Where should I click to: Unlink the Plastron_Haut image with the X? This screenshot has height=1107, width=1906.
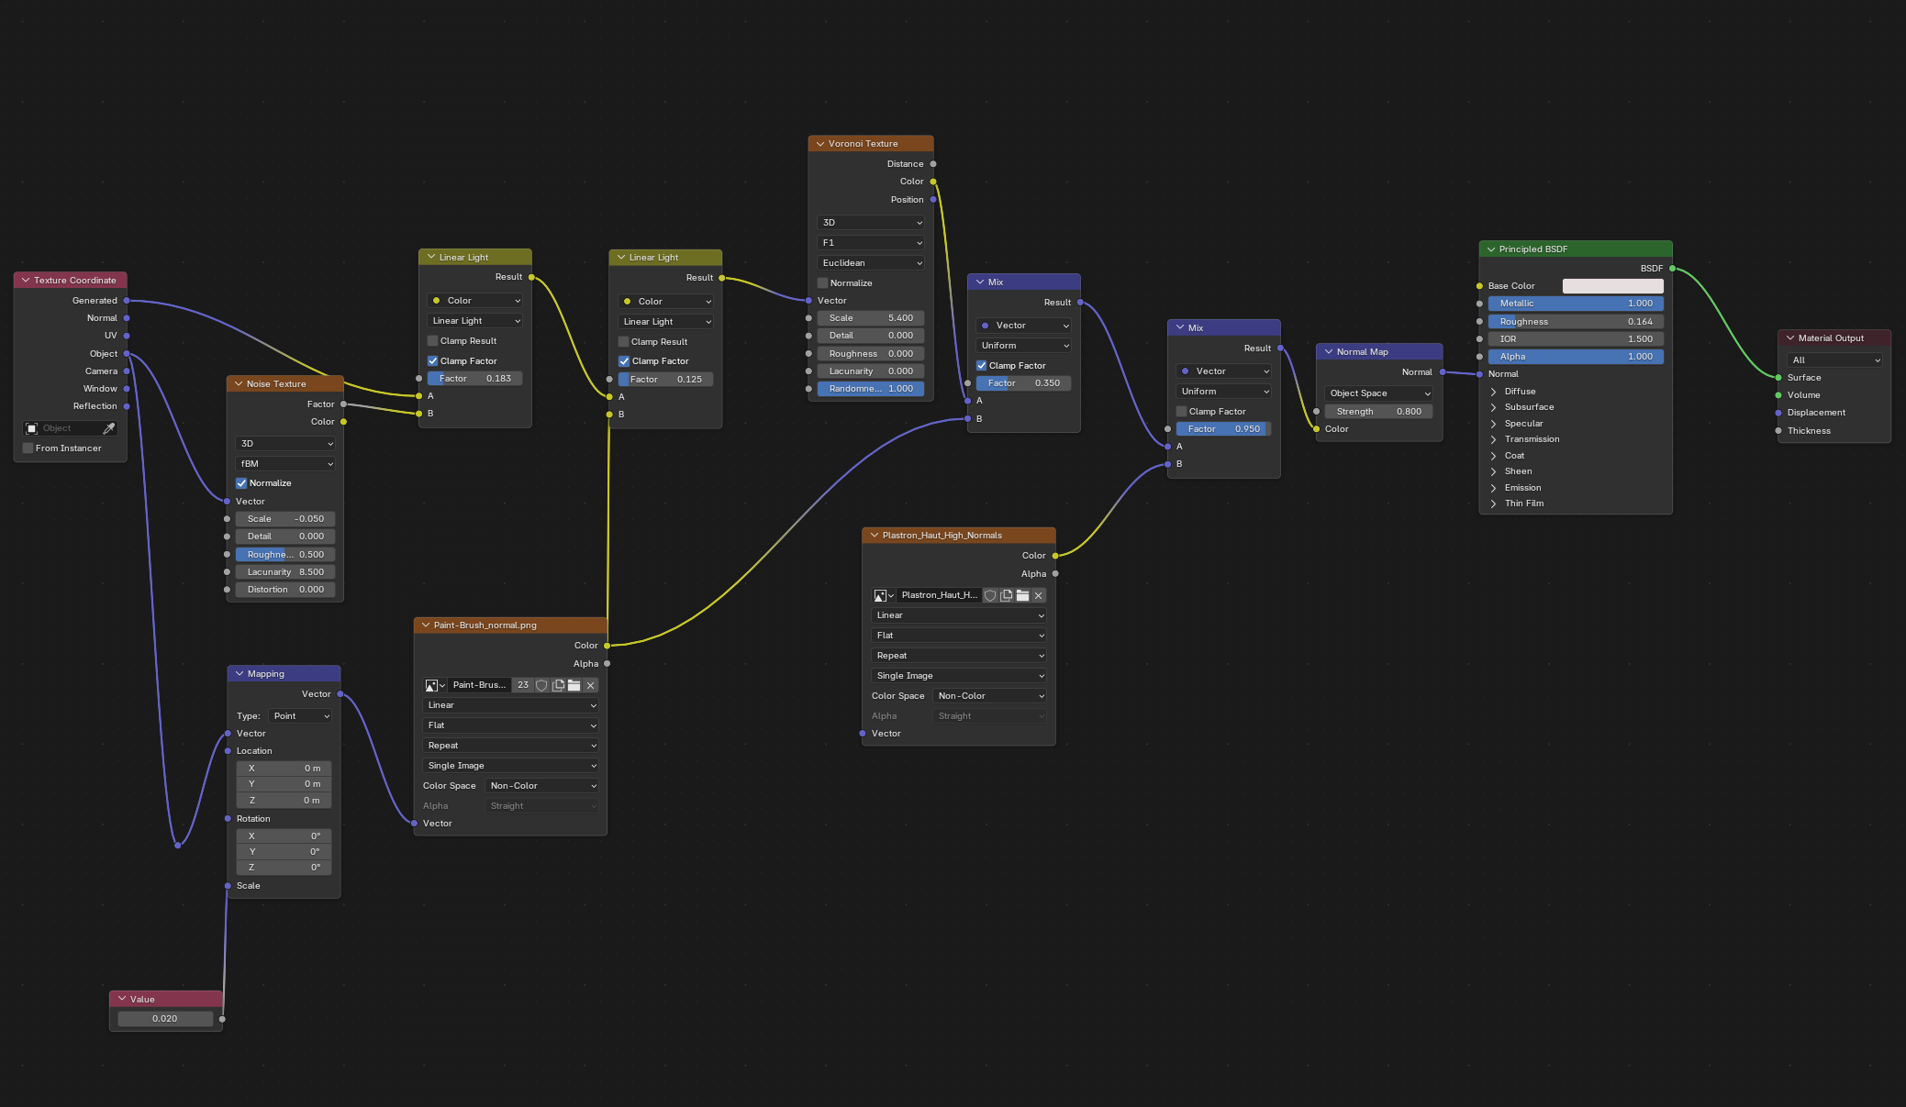[1039, 595]
